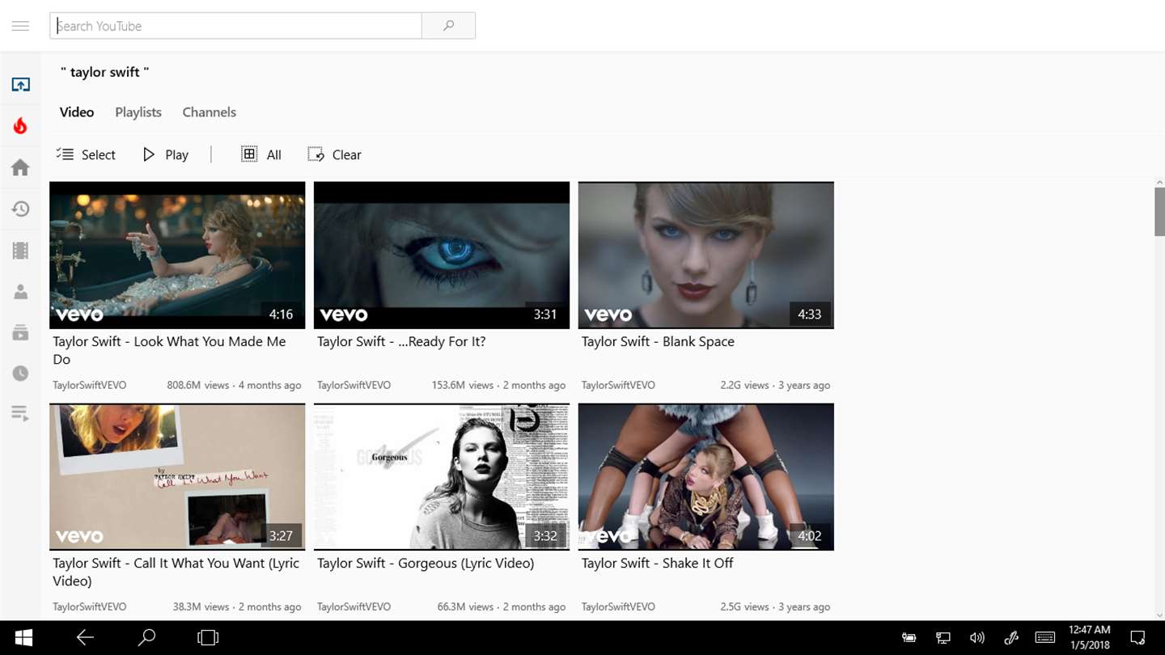Click TaylorSwiftVEVO under Blank Space

619,385
